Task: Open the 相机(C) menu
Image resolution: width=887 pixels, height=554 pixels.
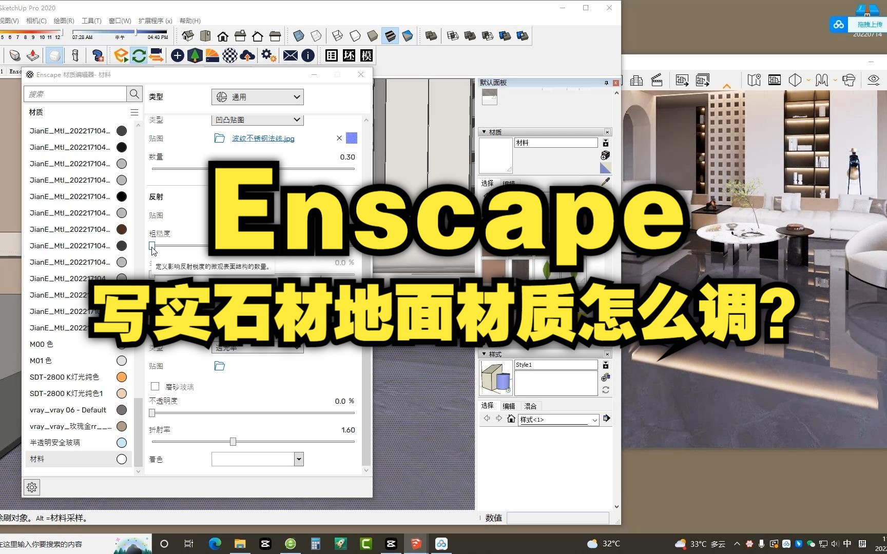Action: click(x=36, y=21)
